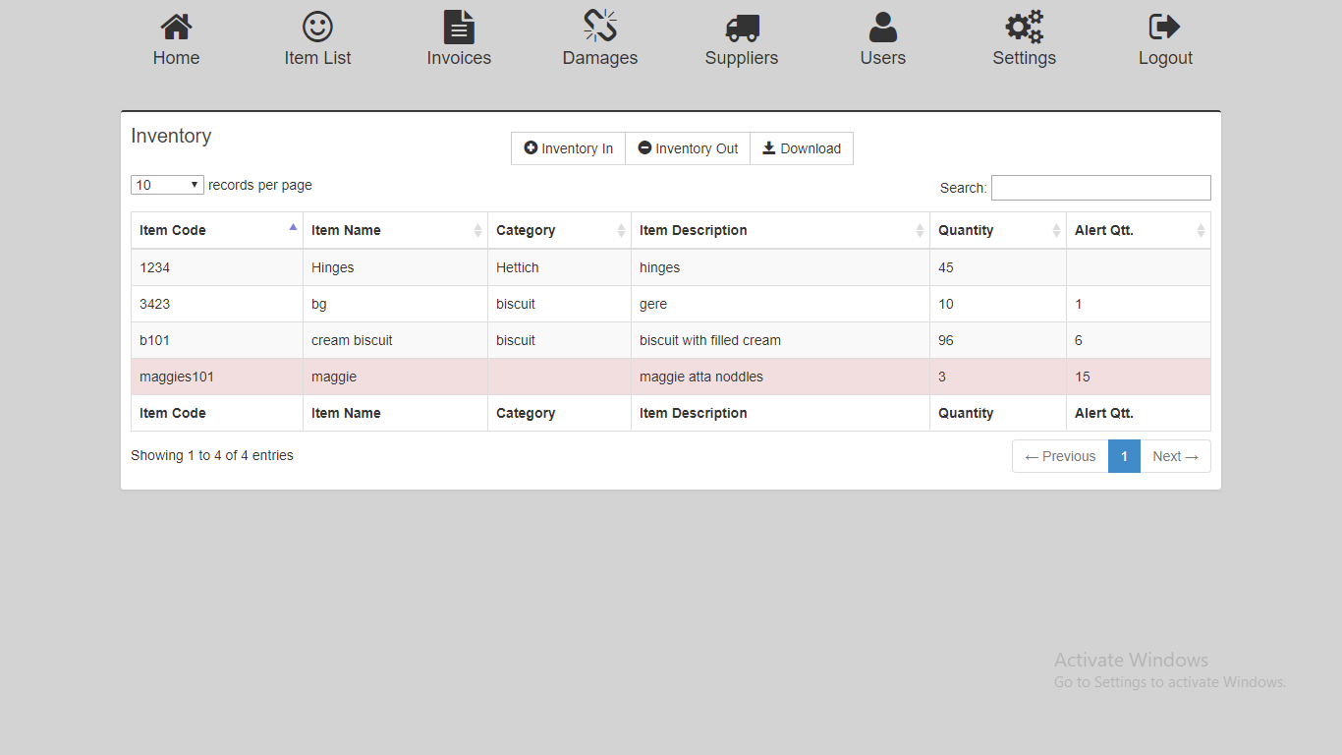1342x755 pixels.
Task: Click the Logout arrow icon
Action: point(1165,28)
